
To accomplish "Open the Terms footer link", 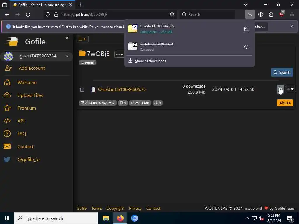I will click(96, 208).
